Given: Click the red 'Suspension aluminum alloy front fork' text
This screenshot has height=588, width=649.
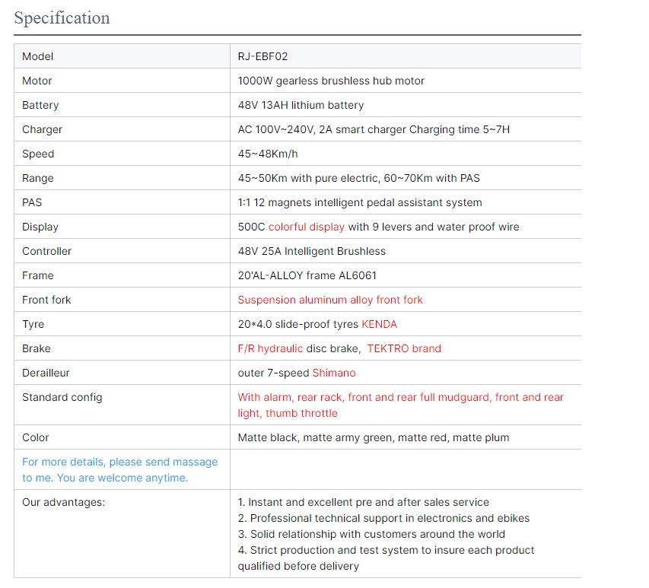Looking at the screenshot, I should point(330,300).
